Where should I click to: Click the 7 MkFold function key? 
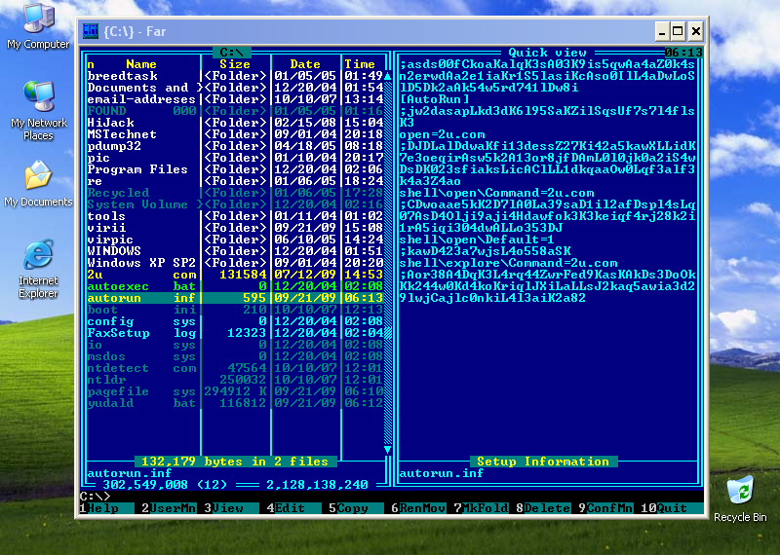(481, 508)
